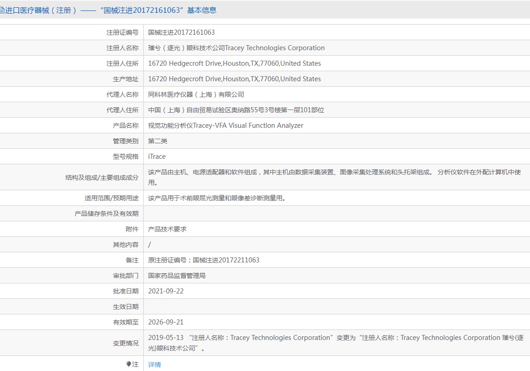This screenshot has height=371, width=530.
Task: Select approval date 2021-09-22
Action: pyautogui.click(x=166, y=291)
